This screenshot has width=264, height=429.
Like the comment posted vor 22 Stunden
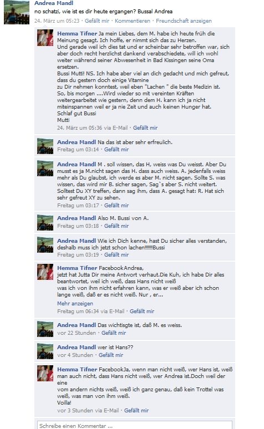click(114, 333)
